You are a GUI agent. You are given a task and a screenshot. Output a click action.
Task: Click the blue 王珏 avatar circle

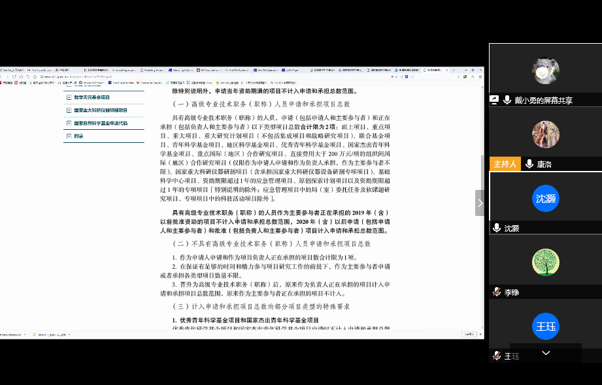pos(545,326)
